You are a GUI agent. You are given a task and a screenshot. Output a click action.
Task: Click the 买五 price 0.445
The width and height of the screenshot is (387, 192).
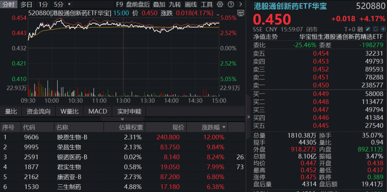click(x=321, y=126)
